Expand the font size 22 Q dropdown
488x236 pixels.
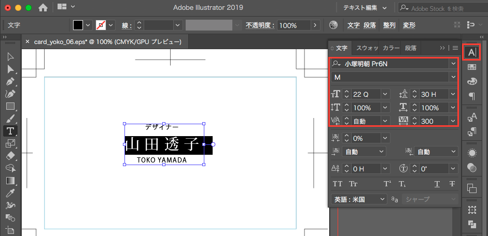385,94
